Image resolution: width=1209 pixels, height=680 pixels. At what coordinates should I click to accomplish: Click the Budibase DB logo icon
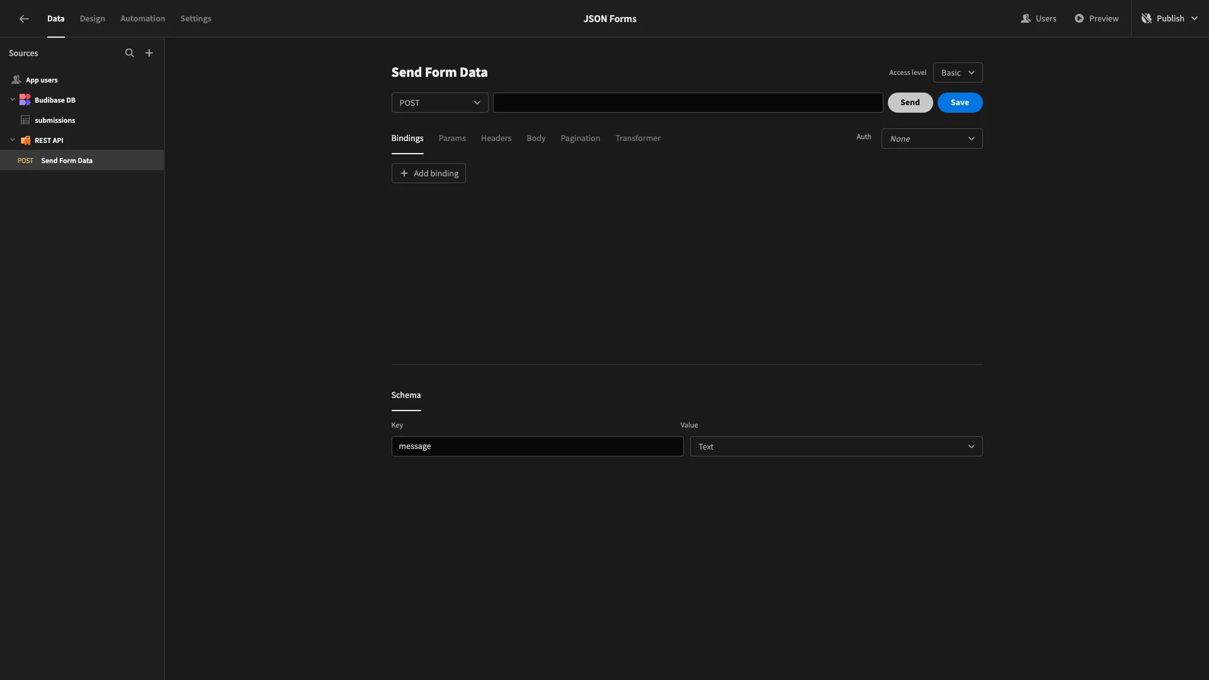pos(25,99)
